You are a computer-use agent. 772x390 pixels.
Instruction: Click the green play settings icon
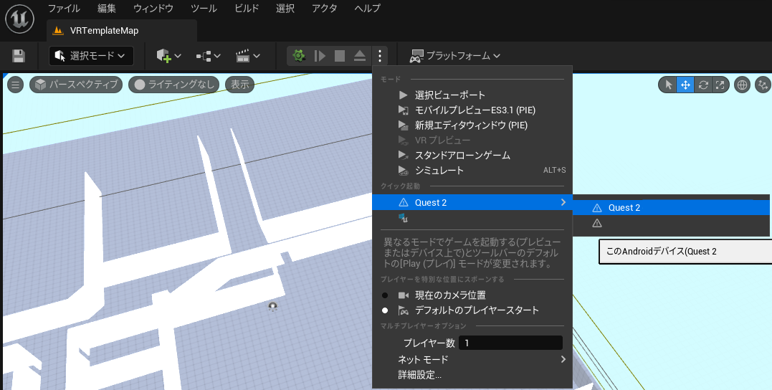(x=299, y=56)
